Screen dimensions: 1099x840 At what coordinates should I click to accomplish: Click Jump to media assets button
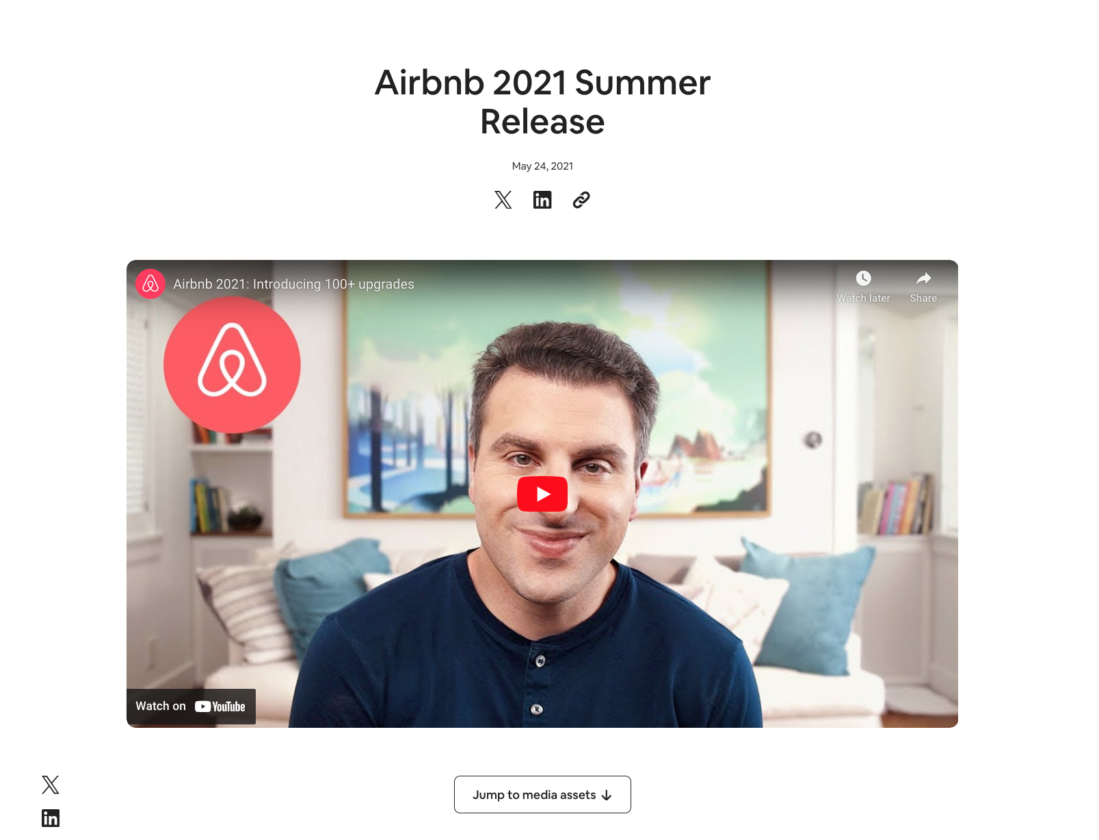[x=542, y=795]
